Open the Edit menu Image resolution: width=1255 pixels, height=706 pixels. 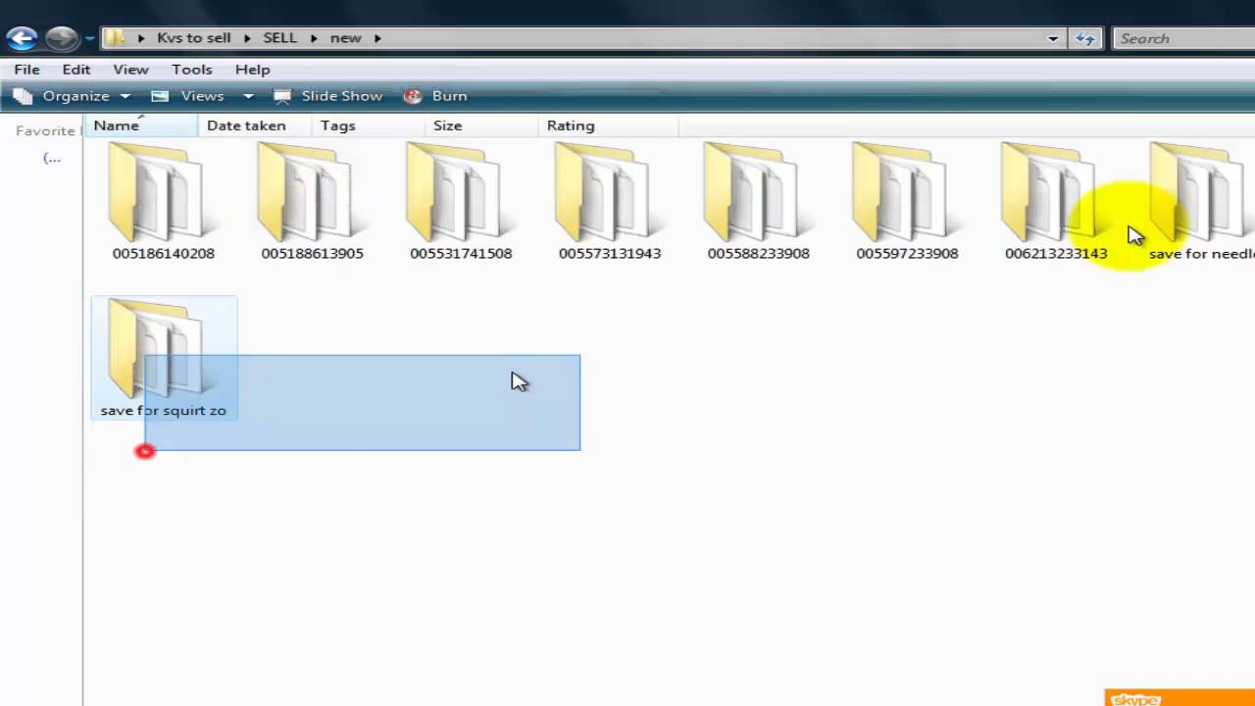pos(76,70)
